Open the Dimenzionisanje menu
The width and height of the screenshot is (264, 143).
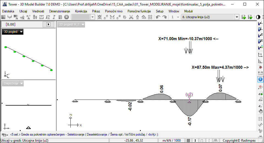pos(59,11)
